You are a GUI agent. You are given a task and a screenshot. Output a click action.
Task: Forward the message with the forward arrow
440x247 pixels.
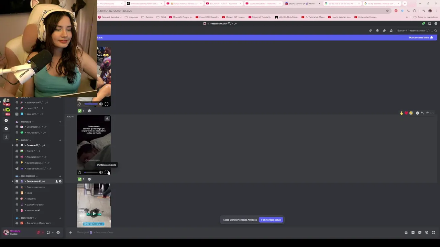coord(427,113)
